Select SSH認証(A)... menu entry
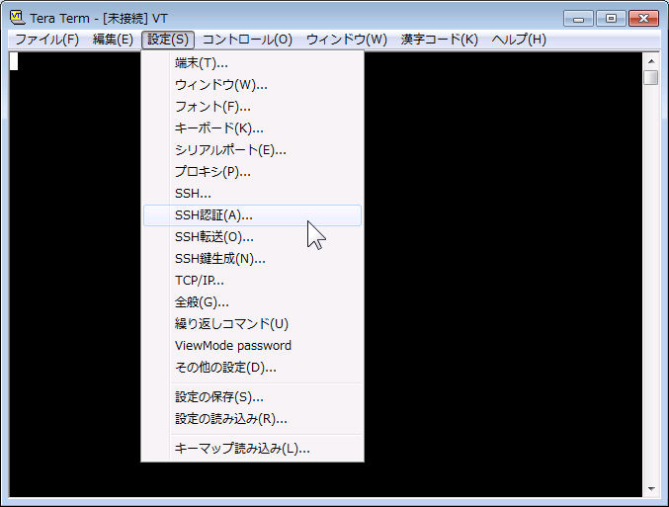This screenshot has height=507, width=669. (x=252, y=215)
